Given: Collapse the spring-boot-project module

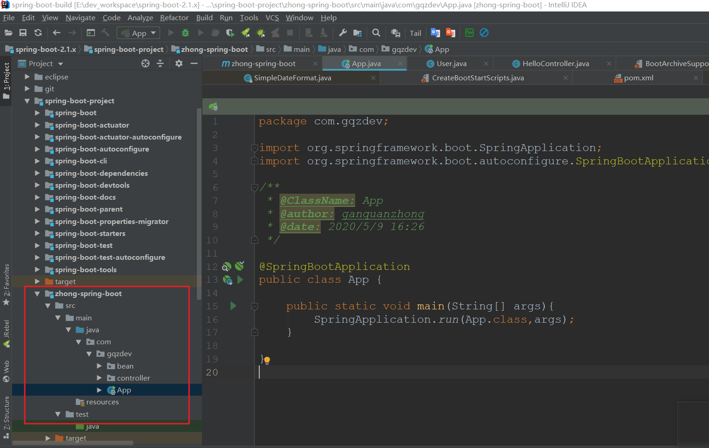Looking at the screenshot, I should [x=27, y=101].
